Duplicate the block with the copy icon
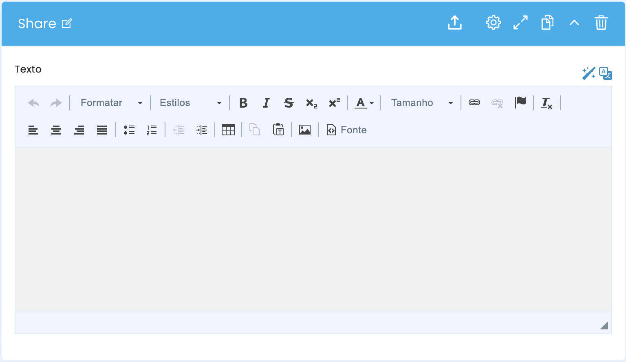 tap(547, 23)
